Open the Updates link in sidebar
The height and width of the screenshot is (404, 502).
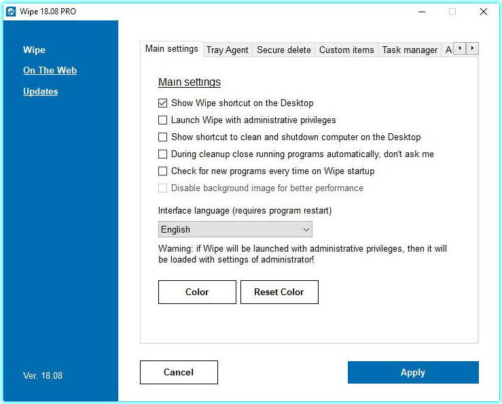coord(40,91)
